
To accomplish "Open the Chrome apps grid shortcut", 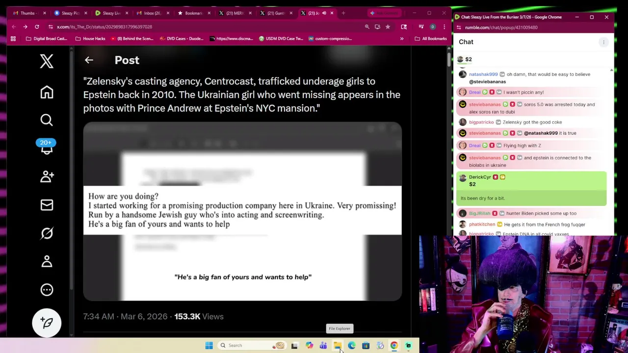I will [x=13, y=39].
